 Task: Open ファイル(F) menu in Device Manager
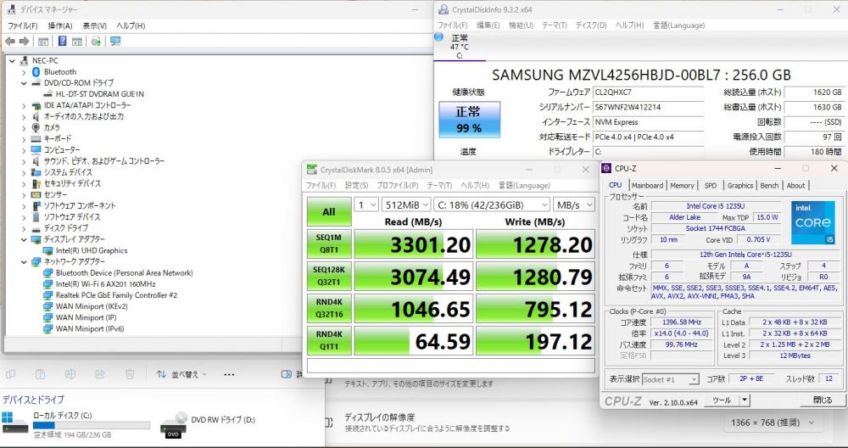tap(22, 25)
